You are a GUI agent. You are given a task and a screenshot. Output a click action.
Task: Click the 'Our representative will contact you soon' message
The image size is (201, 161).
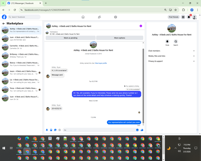pos(124,122)
